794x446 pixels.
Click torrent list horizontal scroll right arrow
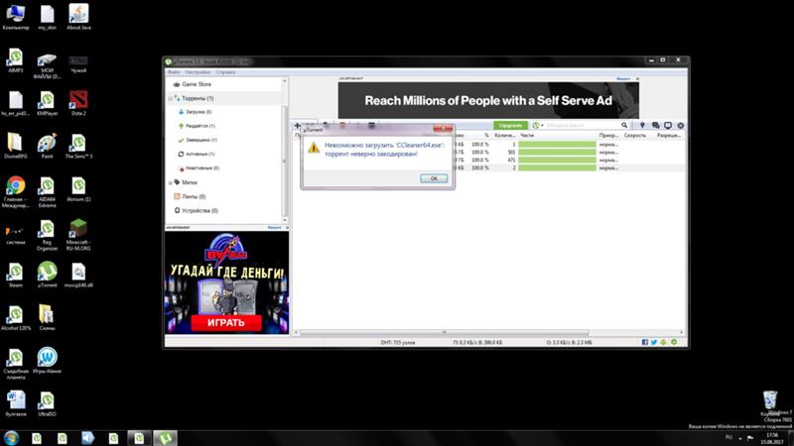pyautogui.click(x=682, y=332)
